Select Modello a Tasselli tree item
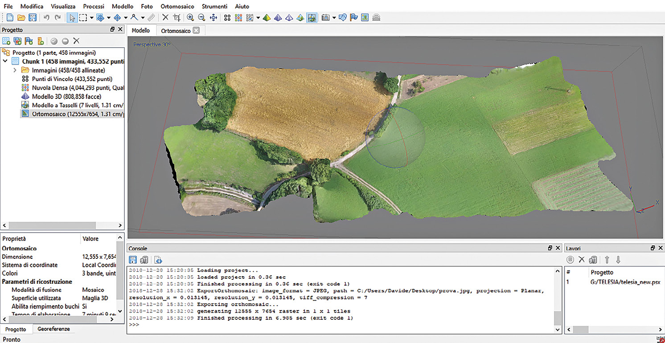Screen dimensions: 665x343 tap(72, 105)
